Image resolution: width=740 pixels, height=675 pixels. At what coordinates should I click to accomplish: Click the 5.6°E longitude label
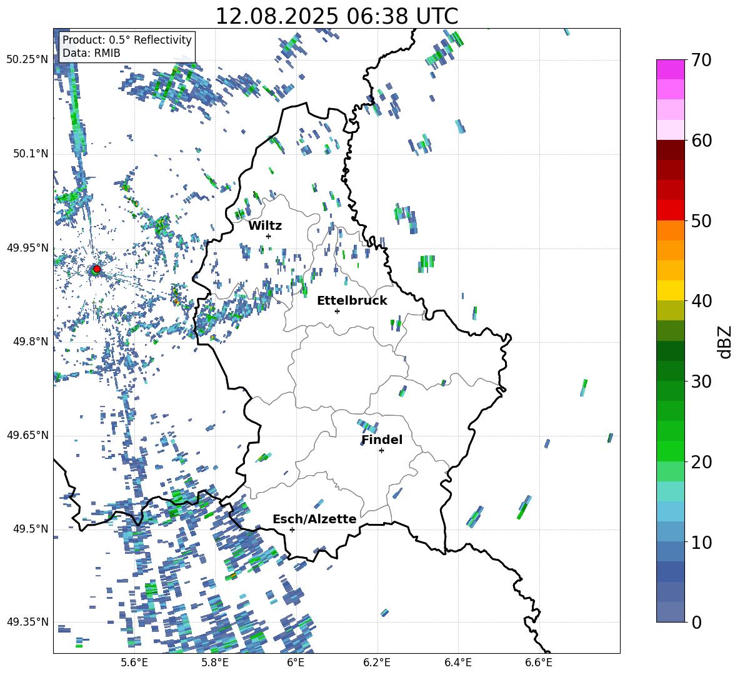[134, 663]
